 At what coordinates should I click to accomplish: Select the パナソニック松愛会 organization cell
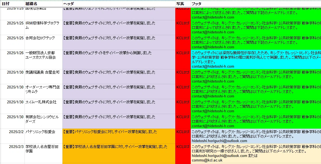(43, 136)
